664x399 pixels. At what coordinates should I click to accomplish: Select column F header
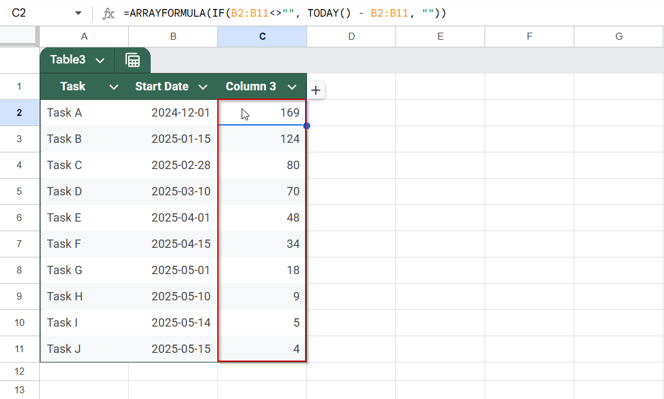pos(529,37)
